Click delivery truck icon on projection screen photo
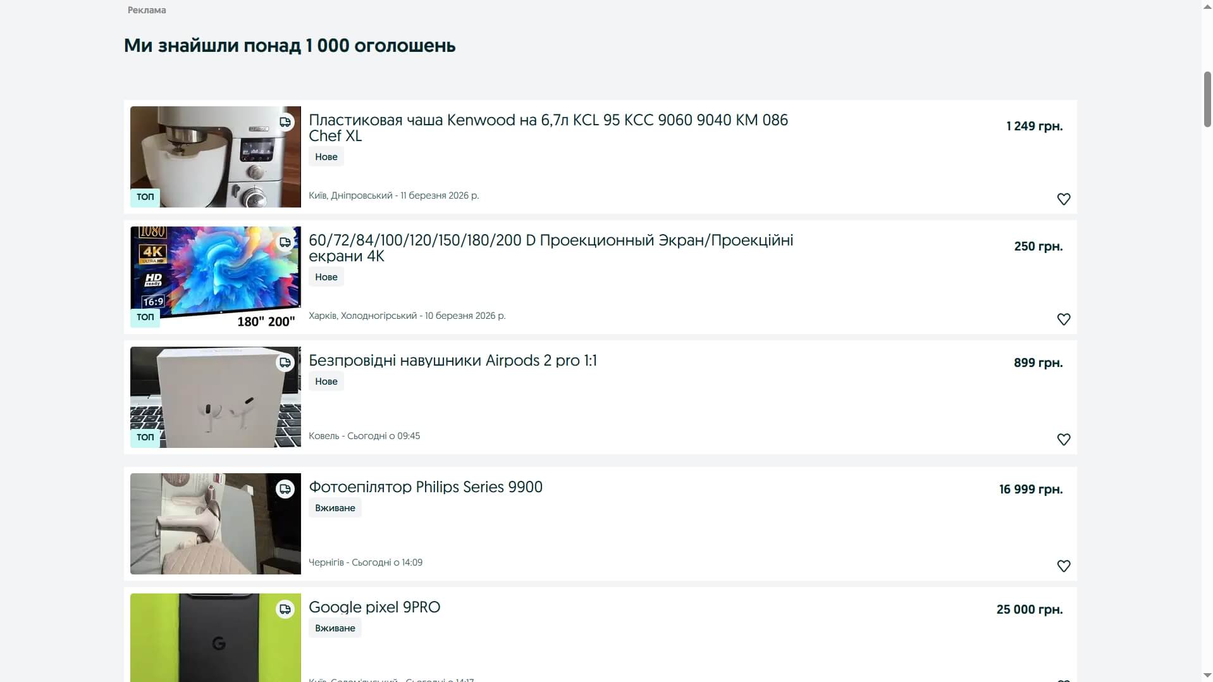The width and height of the screenshot is (1213, 682). (x=285, y=242)
